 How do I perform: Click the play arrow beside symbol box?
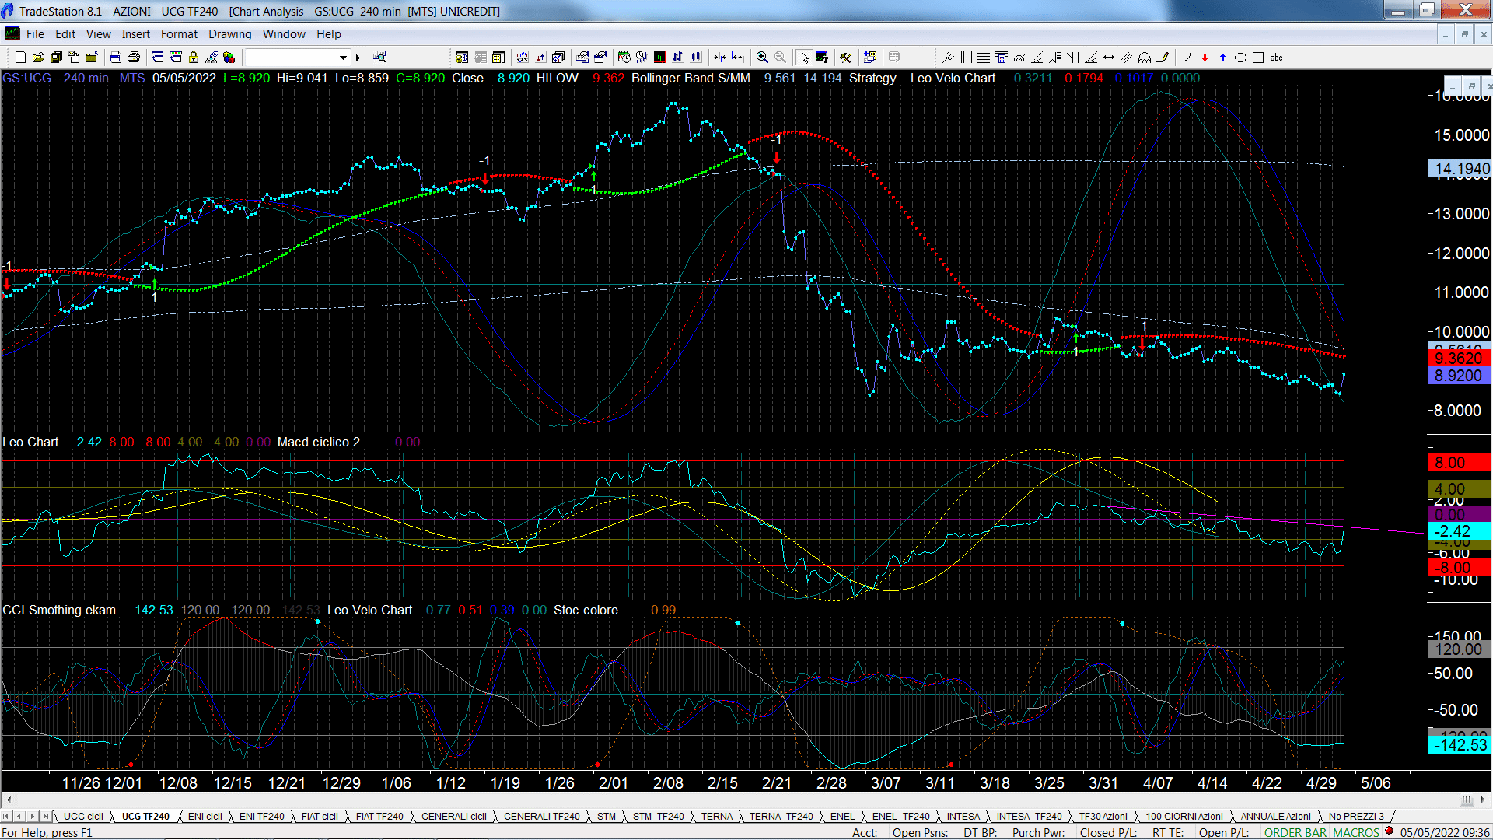tap(358, 58)
